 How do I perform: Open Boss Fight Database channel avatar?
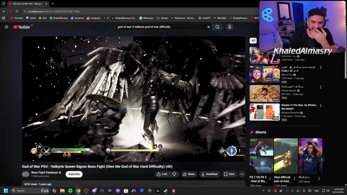tap(25, 174)
